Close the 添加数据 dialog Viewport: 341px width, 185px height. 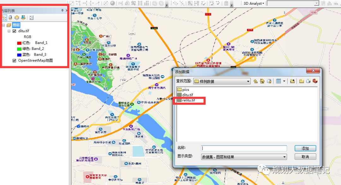pos(314,70)
